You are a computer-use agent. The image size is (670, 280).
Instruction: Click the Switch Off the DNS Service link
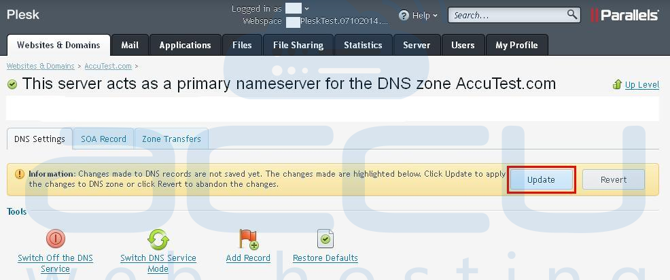(x=55, y=263)
